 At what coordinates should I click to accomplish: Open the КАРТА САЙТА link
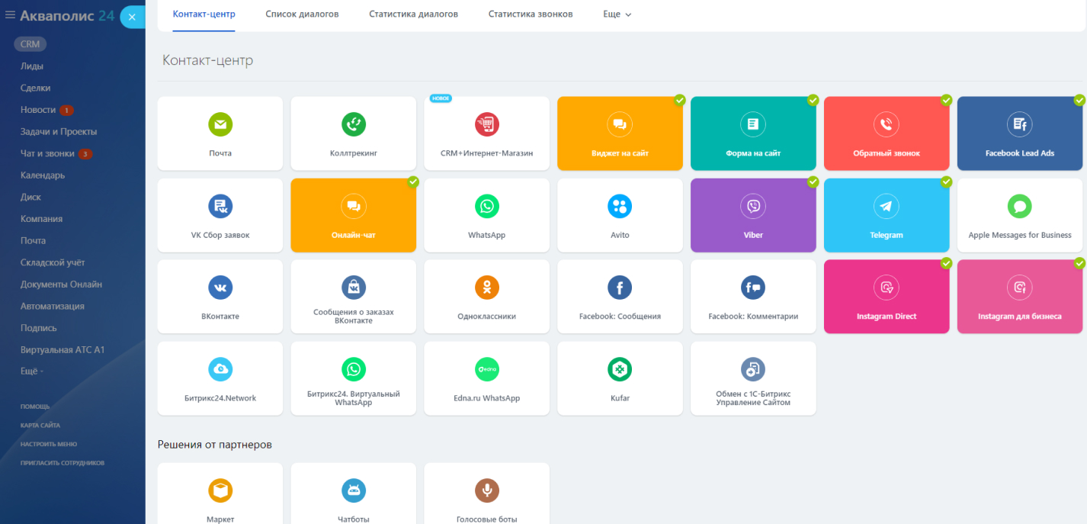[x=40, y=426]
